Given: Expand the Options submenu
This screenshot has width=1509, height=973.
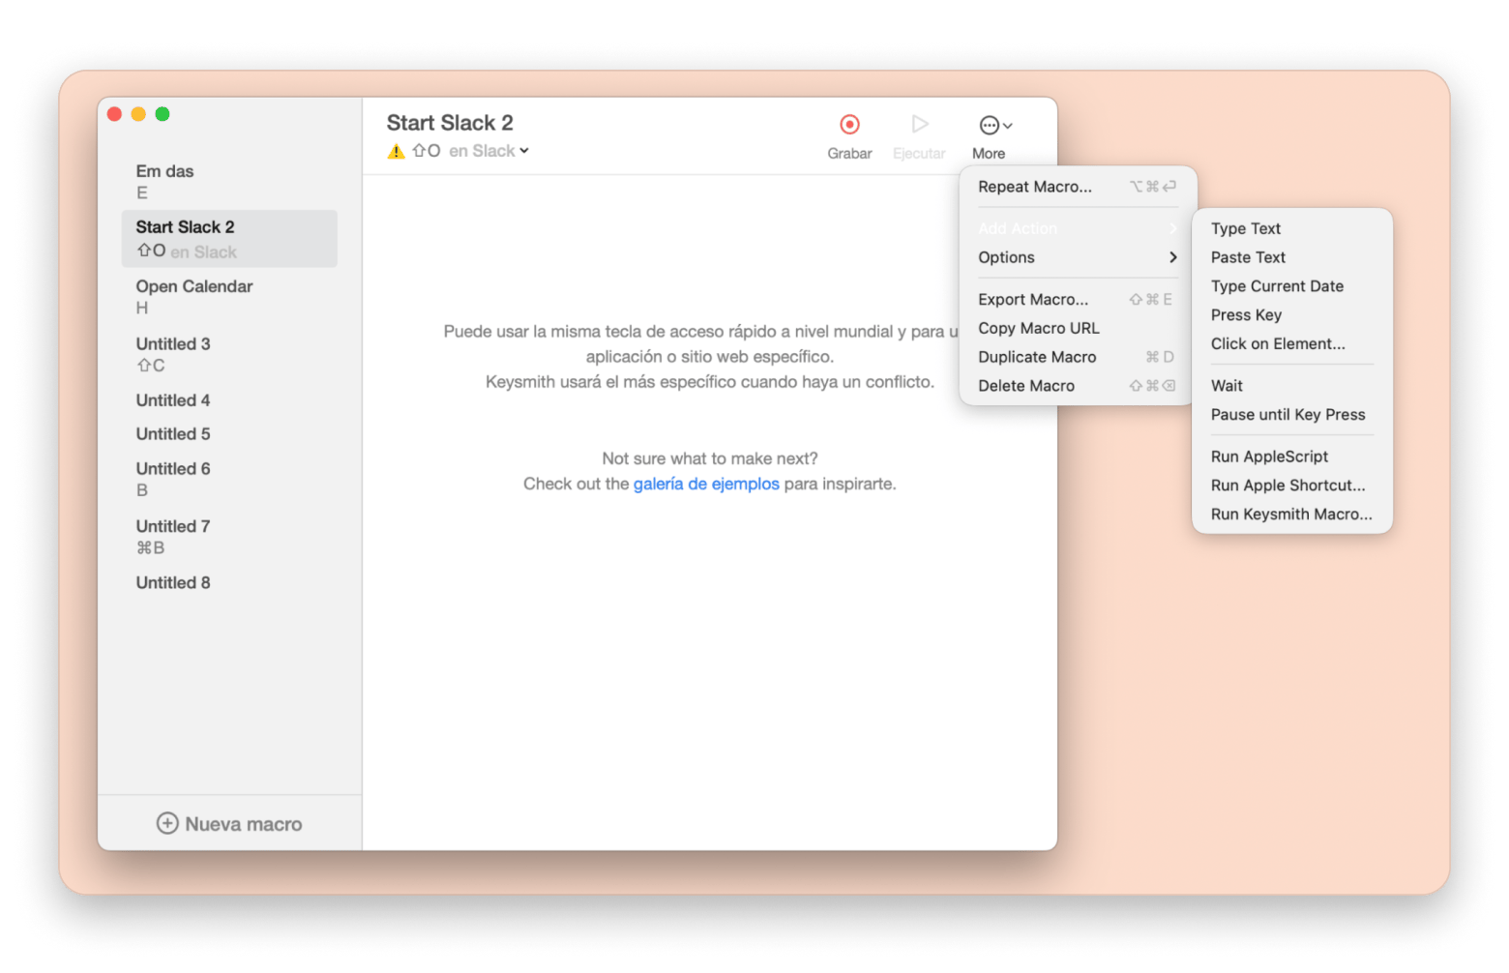Looking at the screenshot, I should (1078, 257).
